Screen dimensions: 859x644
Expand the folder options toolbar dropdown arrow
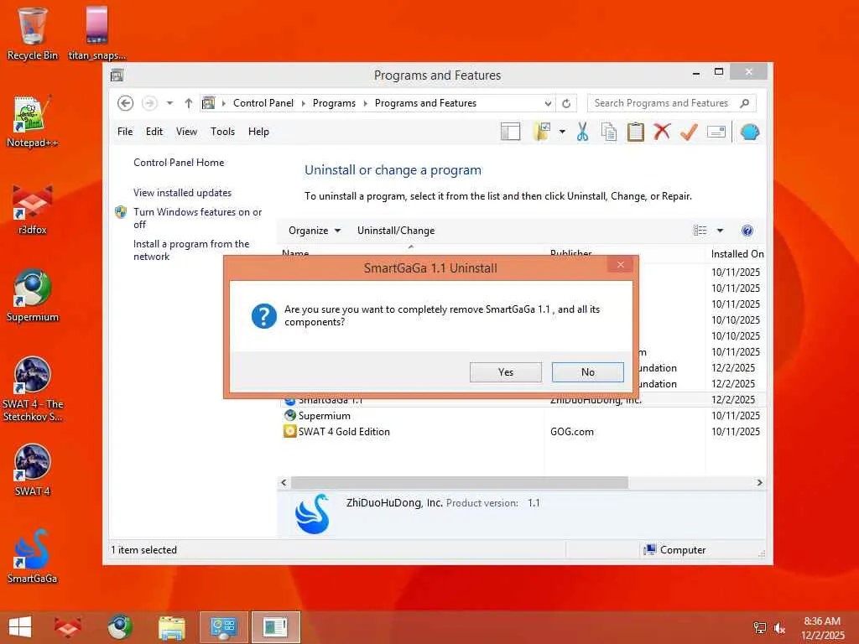[562, 132]
